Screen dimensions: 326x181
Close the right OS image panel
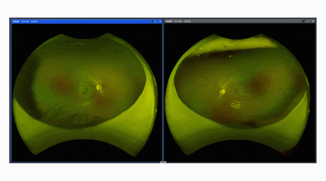(313, 21)
